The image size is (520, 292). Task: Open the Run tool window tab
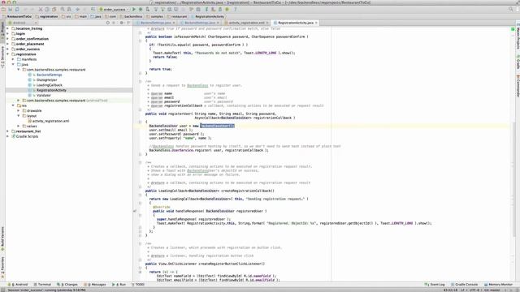pos(119,285)
